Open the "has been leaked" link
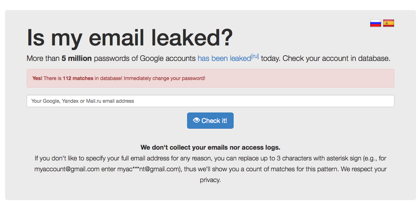Viewport: 420px width, 203px height. pyautogui.click(x=224, y=58)
